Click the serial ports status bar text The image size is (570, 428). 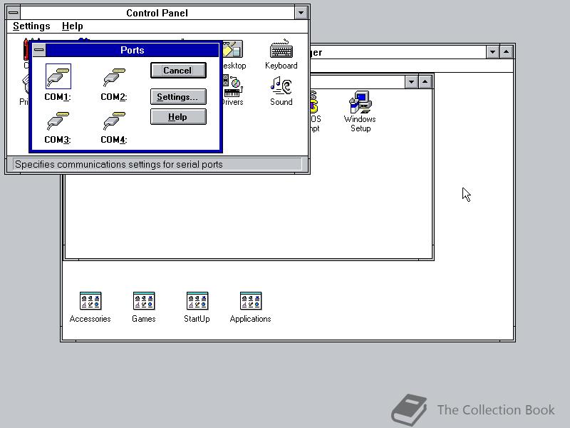point(119,165)
